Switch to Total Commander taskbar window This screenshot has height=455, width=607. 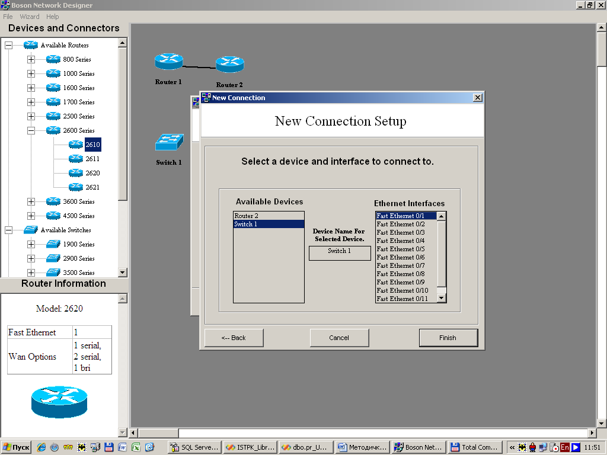click(x=475, y=447)
